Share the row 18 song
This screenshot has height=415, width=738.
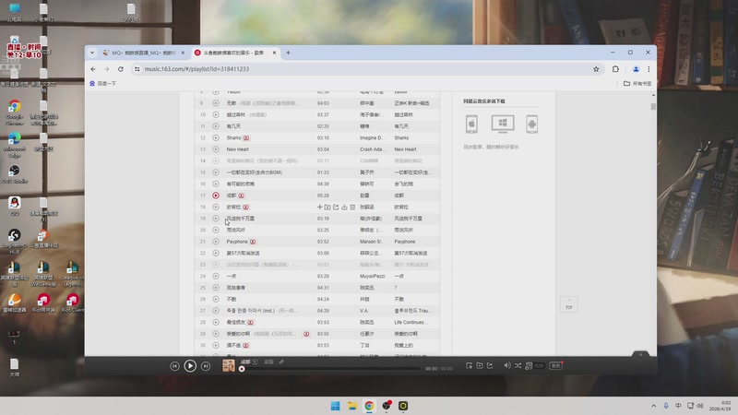tap(336, 207)
